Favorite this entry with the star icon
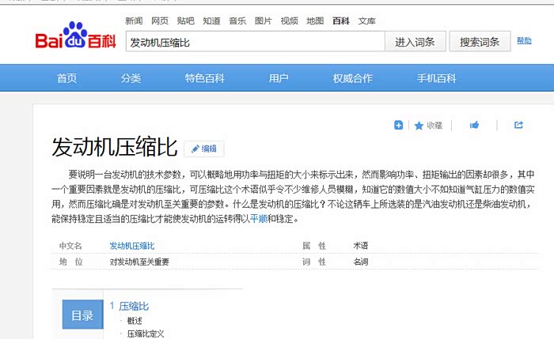The width and height of the screenshot is (554, 339). tap(419, 125)
